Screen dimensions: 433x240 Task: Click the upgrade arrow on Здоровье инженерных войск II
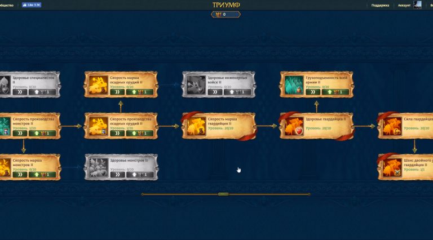pyautogui.click(x=237, y=92)
